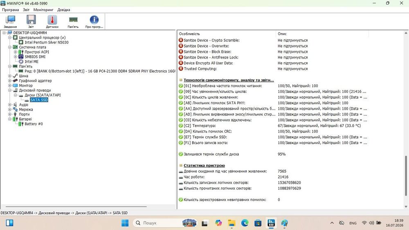Viewport: 409px width, 230px height.
Task: Select the PNY DDR4 memory row item
Action: click(100, 71)
